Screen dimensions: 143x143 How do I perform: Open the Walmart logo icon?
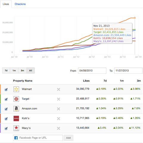[16, 89]
